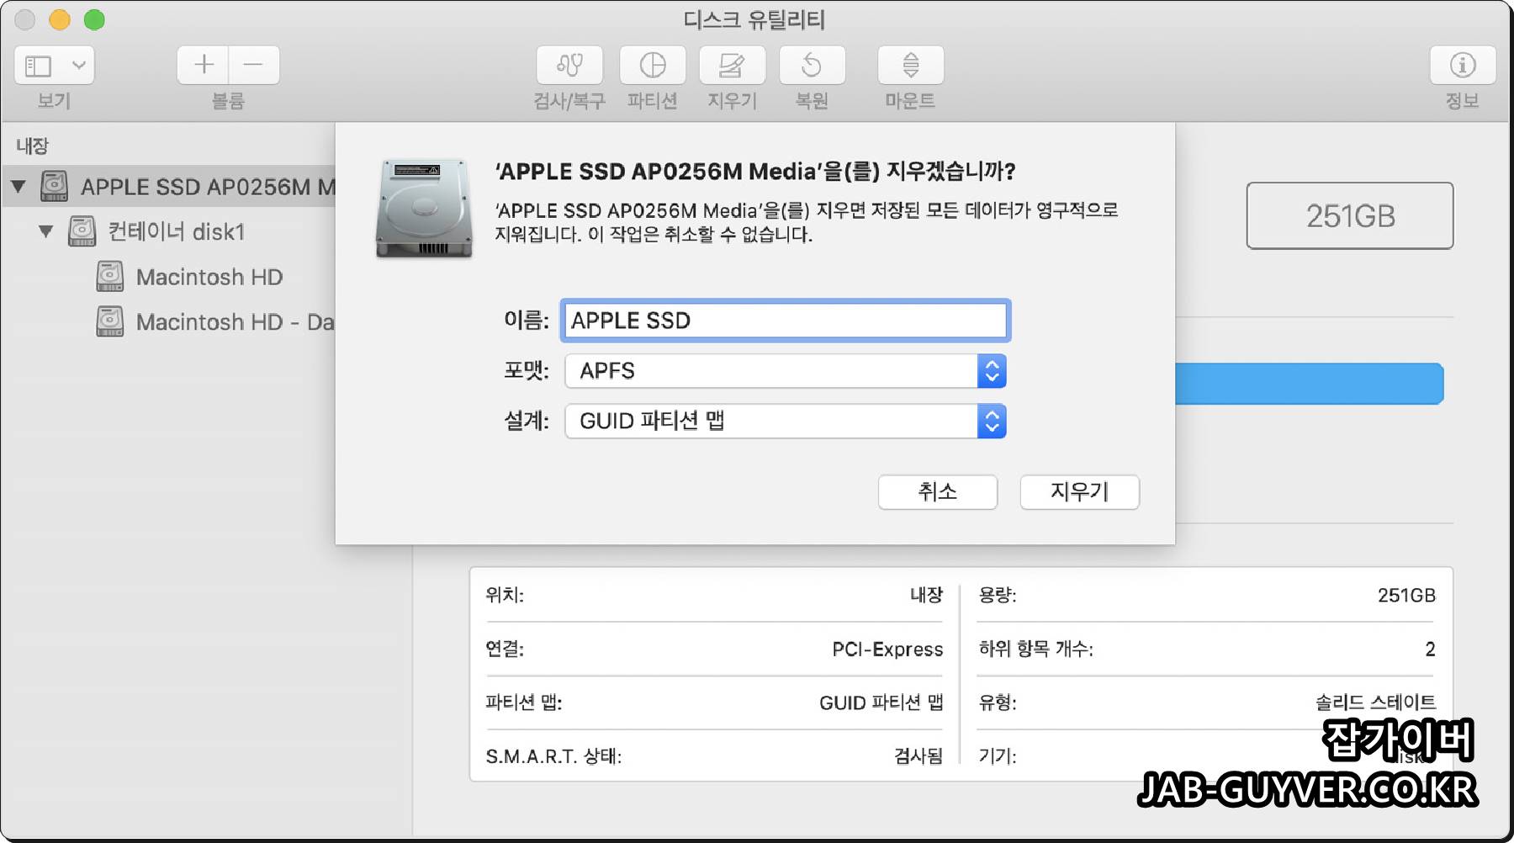Collapse the APPLE SSD AP0256M disk tree
The height and width of the screenshot is (843, 1514).
click(x=19, y=186)
